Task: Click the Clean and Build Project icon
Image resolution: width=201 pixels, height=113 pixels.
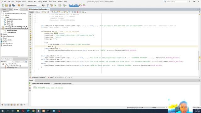Action: click(x=52, y=5)
